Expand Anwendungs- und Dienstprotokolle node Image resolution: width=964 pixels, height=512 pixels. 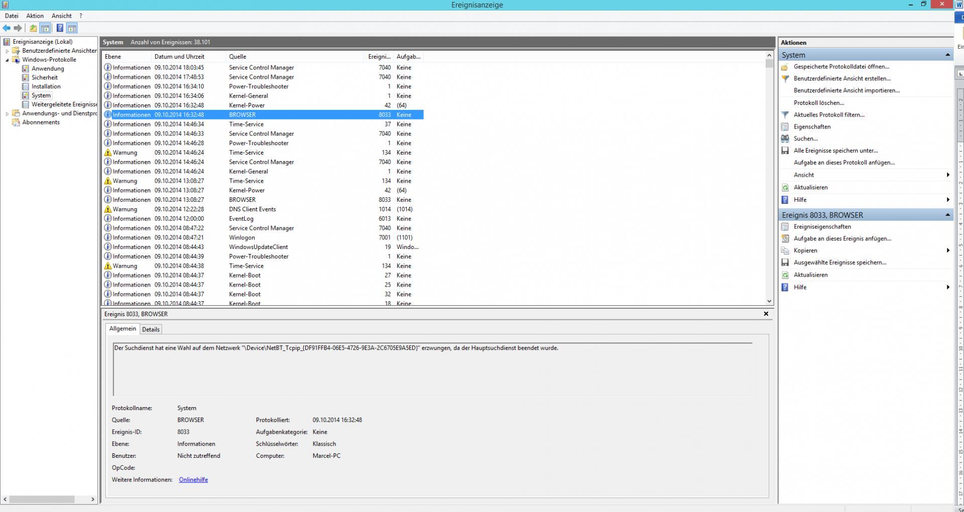pos(7,114)
